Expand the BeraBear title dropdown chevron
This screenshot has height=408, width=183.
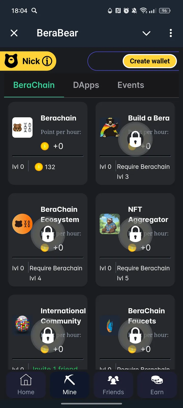[x=146, y=33]
